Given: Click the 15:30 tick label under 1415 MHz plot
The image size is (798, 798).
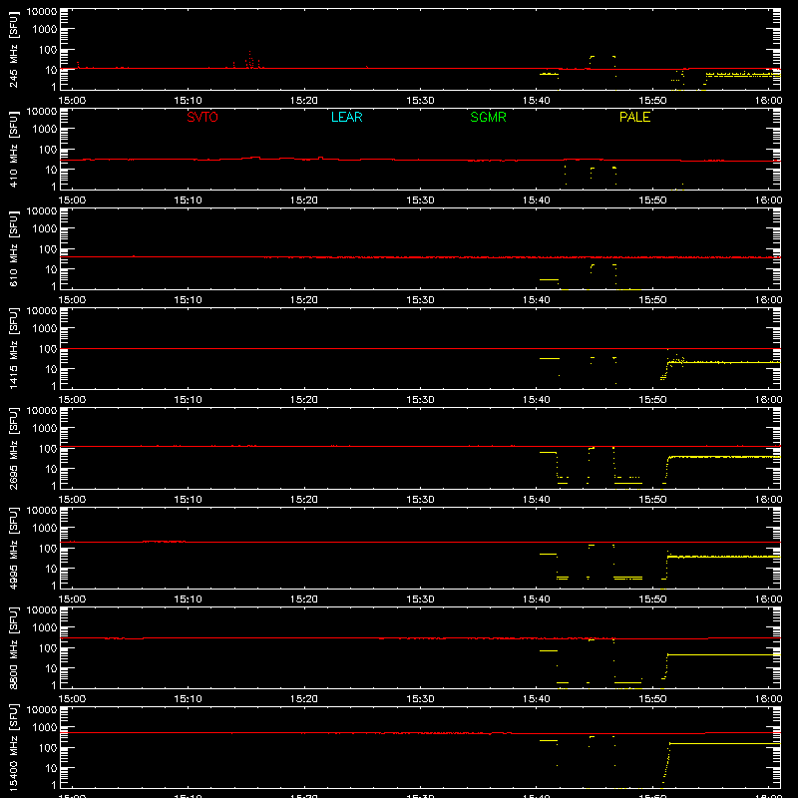Looking at the screenshot, I should (420, 400).
